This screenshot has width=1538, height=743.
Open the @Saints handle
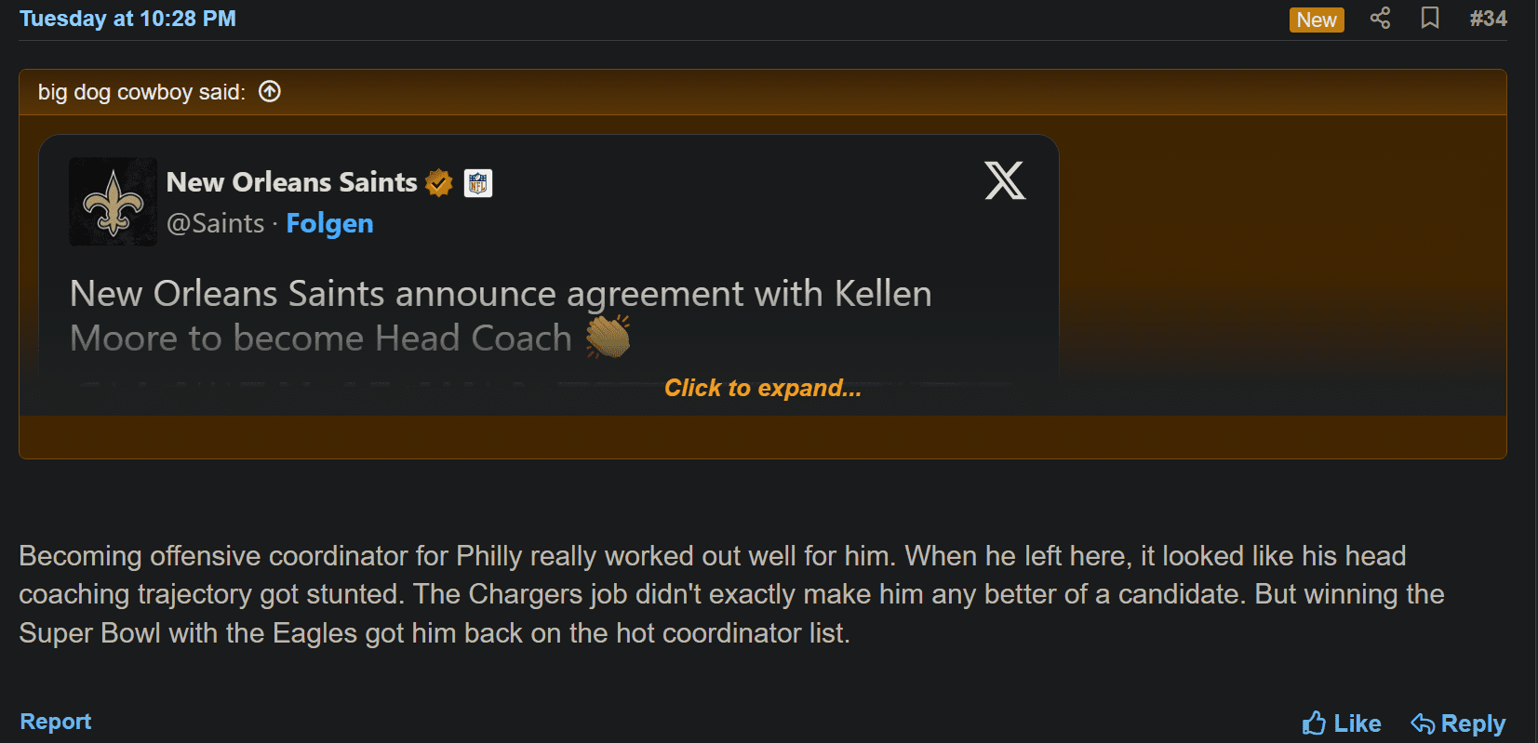click(216, 223)
